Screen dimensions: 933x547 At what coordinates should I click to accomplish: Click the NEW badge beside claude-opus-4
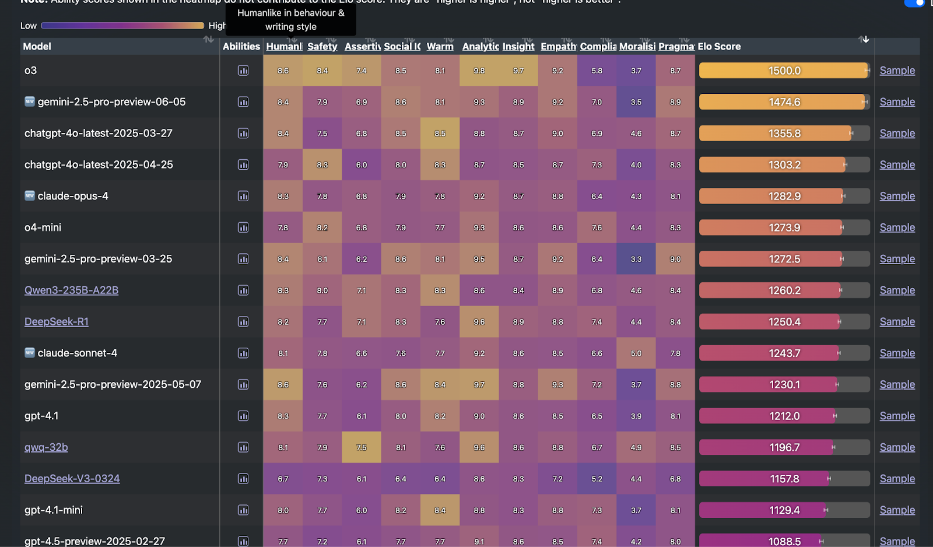pos(30,196)
